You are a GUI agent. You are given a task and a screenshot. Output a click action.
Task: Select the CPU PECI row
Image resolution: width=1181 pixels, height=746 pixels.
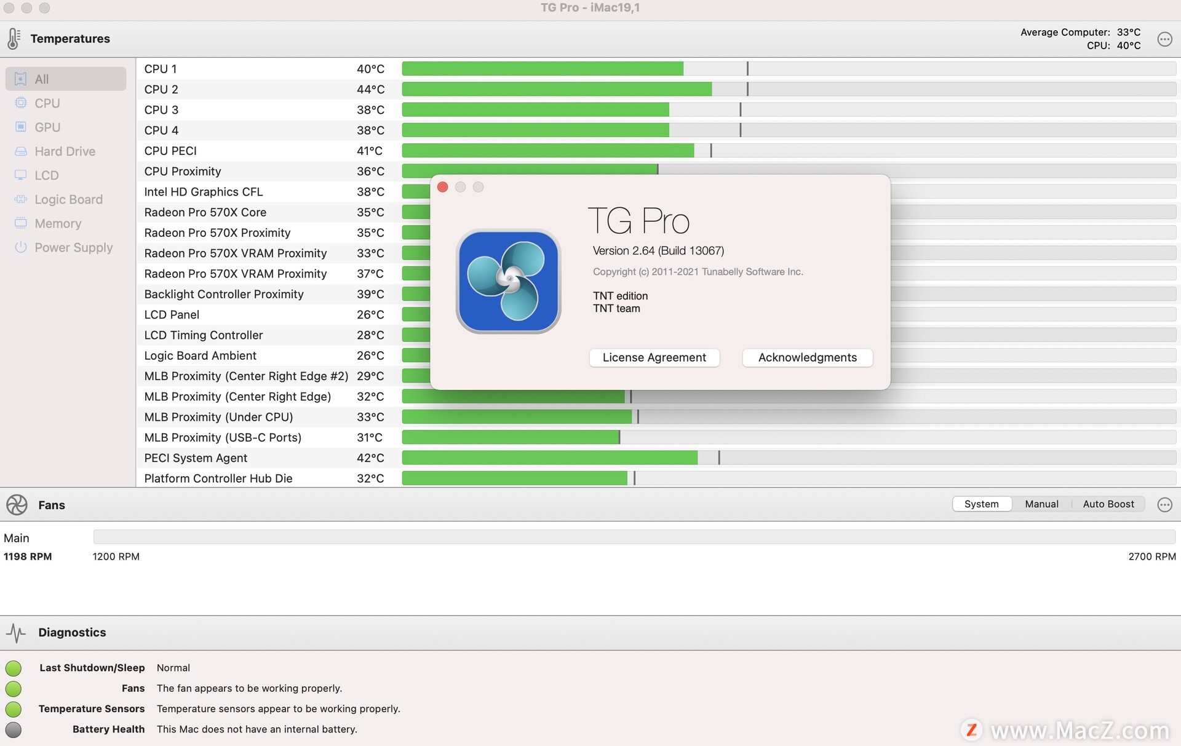coord(658,151)
